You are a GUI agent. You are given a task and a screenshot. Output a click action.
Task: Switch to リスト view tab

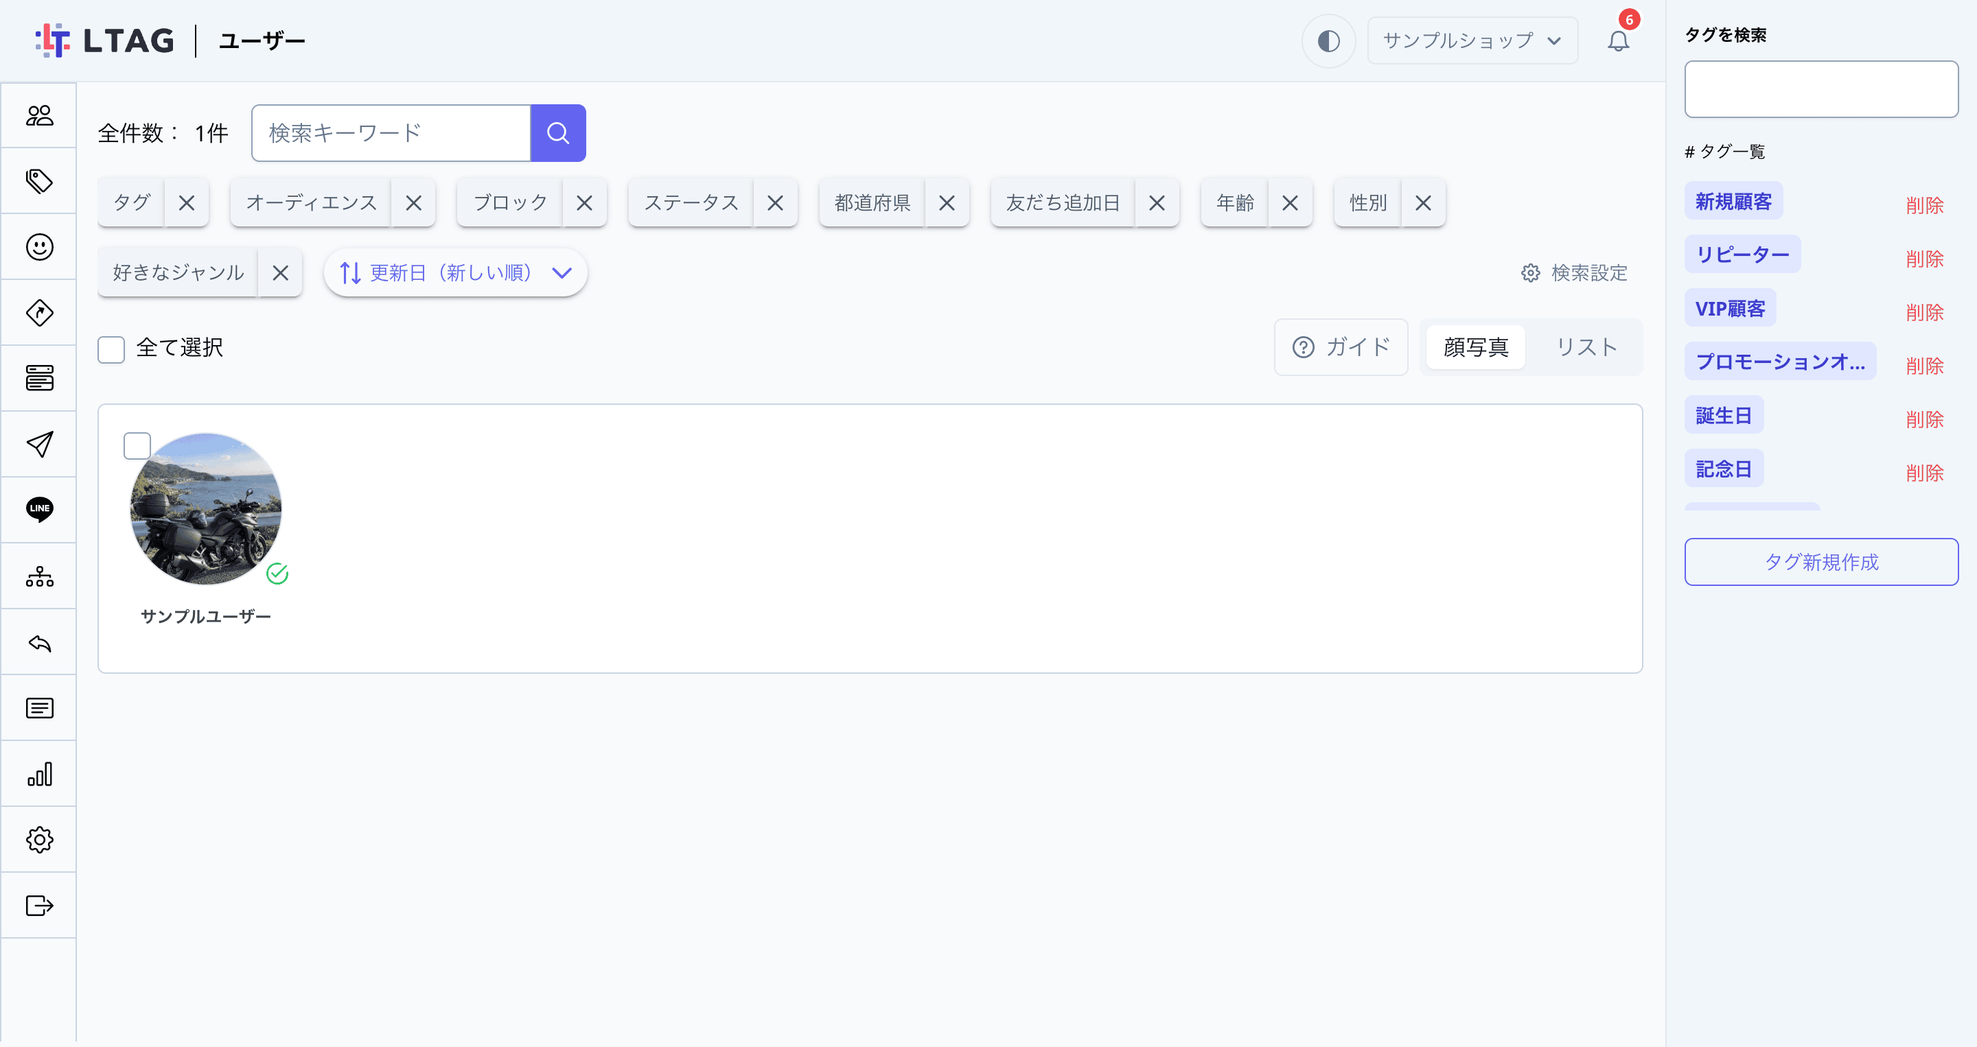(x=1586, y=347)
